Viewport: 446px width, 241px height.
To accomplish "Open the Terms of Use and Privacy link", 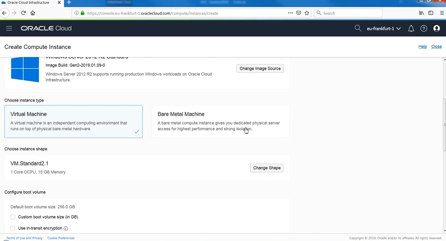I will point(24,238).
